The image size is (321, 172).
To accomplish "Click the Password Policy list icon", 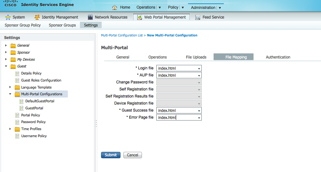I will [x=17, y=122].
